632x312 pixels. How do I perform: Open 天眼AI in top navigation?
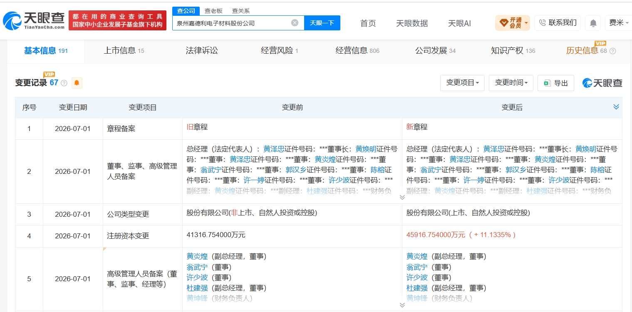(459, 23)
